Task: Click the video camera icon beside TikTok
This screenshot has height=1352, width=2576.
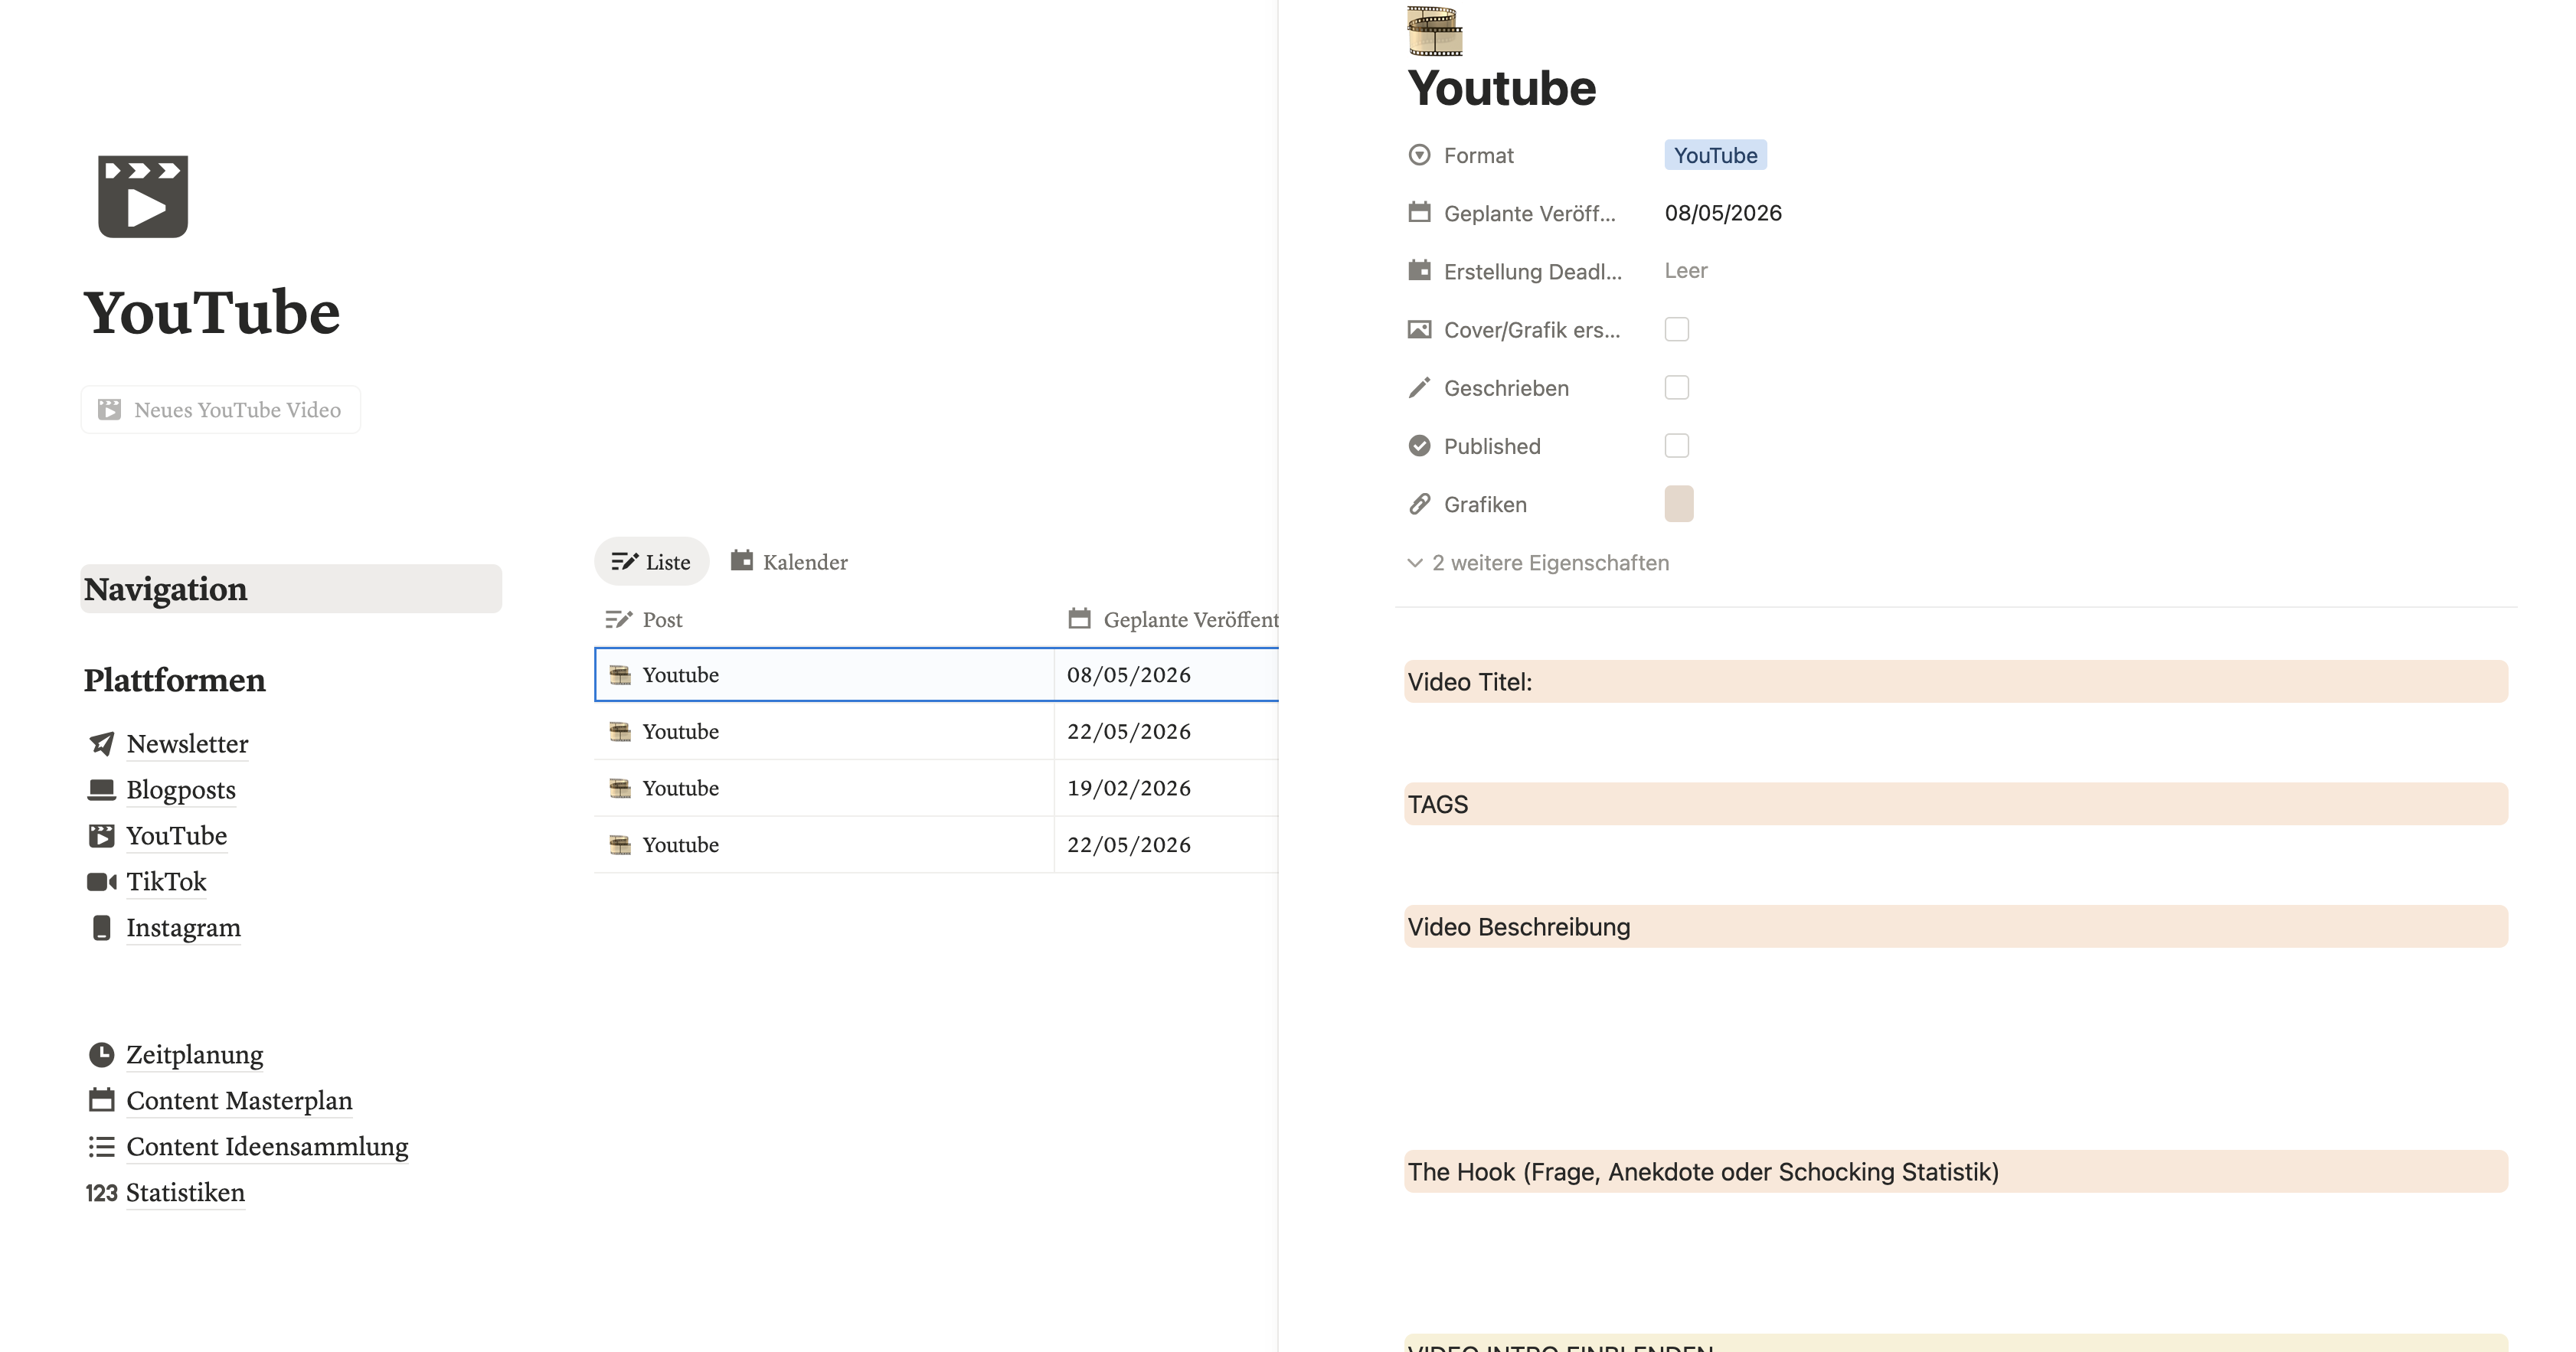Action: tap(101, 882)
